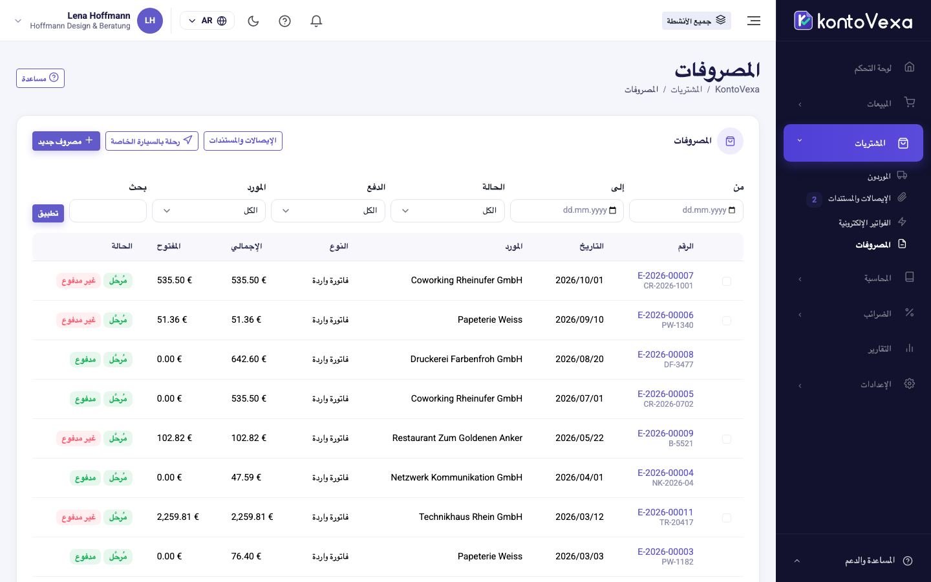Click the dashboard home icon in sidebar
The width and height of the screenshot is (931, 582).
coord(909,67)
